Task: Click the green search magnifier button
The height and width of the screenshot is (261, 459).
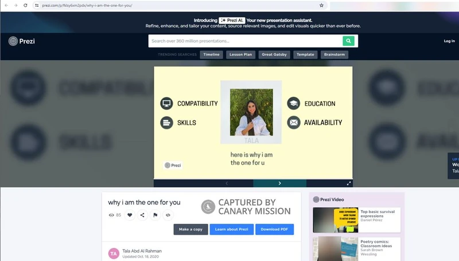Action: click(x=348, y=41)
